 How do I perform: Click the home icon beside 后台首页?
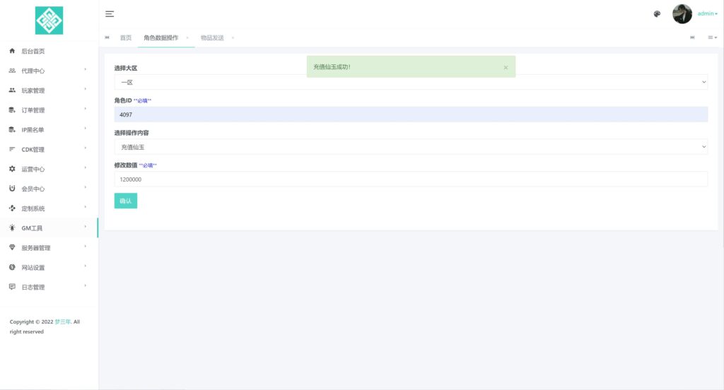tap(12, 51)
